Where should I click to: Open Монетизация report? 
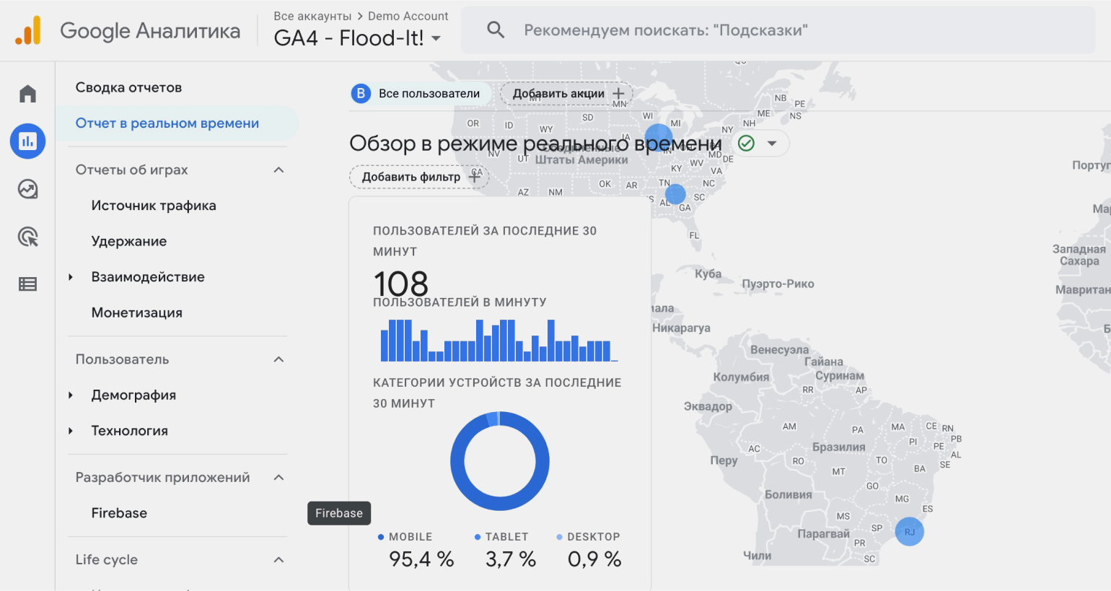[137, 312]
